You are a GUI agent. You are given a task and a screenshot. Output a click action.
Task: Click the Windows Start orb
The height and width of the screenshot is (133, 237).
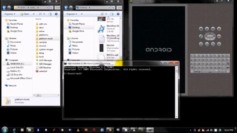click(x=5, y=130)
